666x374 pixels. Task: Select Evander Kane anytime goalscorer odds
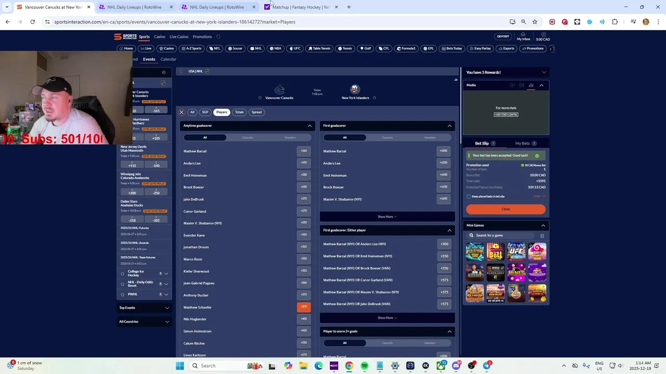[x=303, y=235]
